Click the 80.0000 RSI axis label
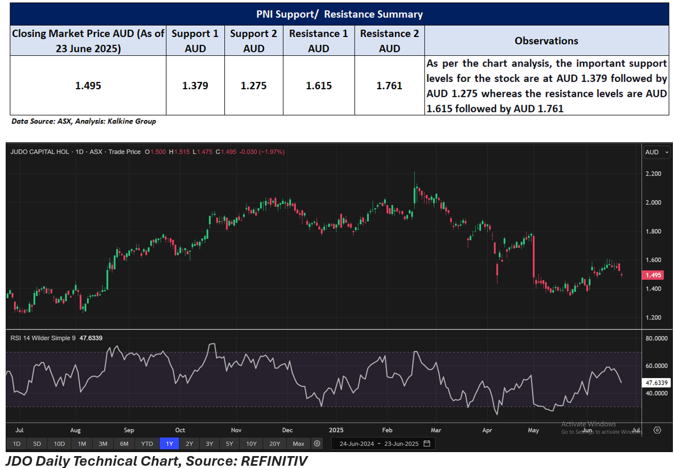Viewport: 674px width, 468px height. (656, 338)
